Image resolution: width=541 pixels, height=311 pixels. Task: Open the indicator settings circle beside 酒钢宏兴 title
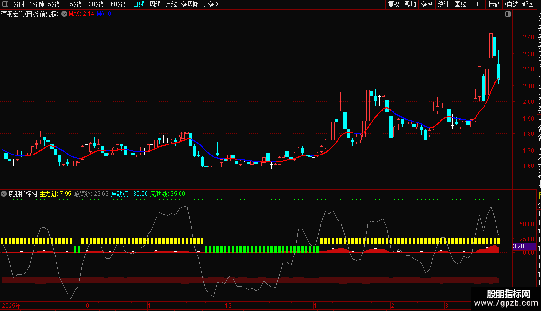pos(64,14)
